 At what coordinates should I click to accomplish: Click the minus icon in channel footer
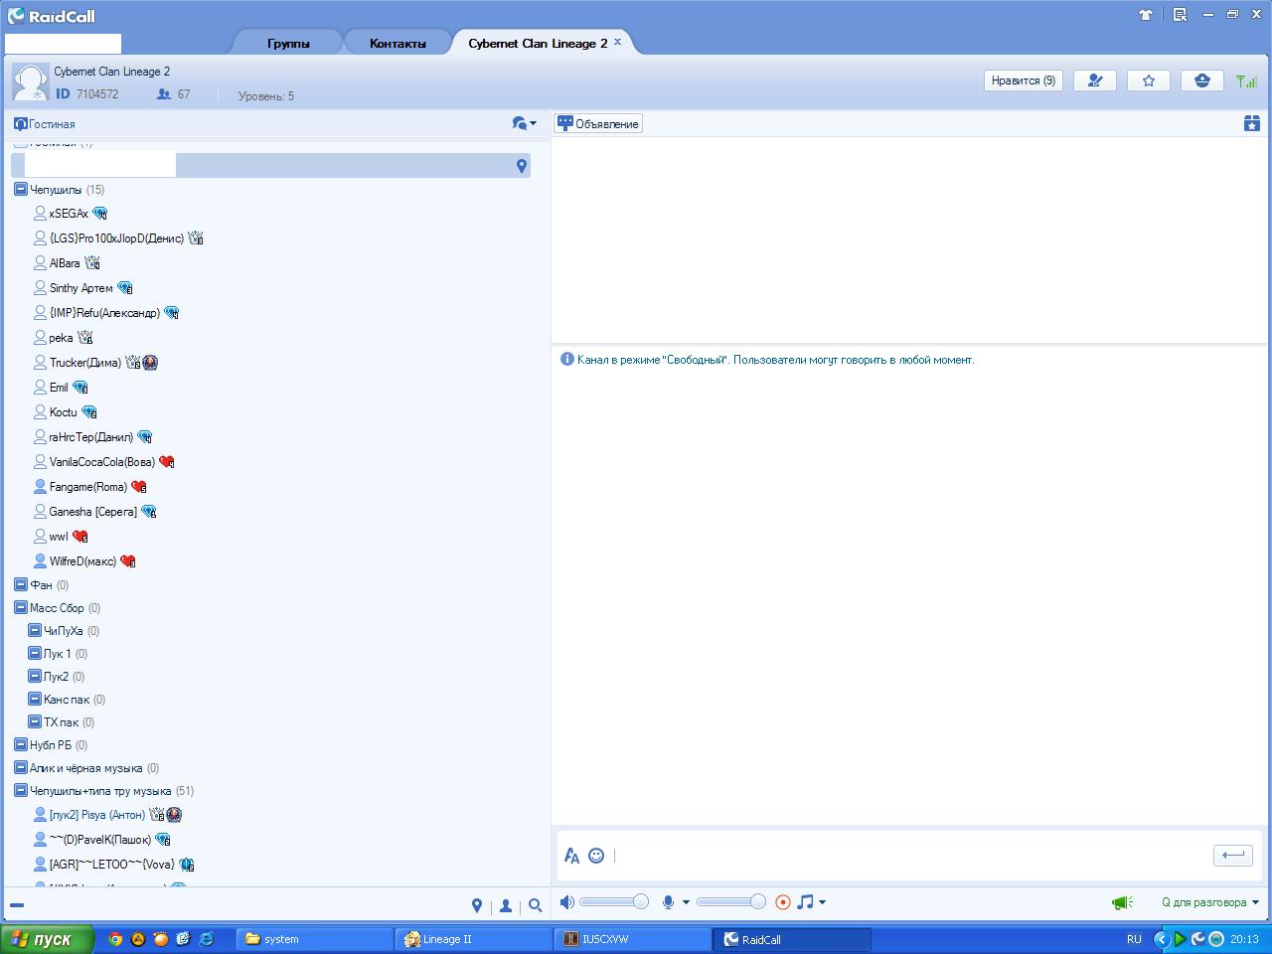point(17,905)
